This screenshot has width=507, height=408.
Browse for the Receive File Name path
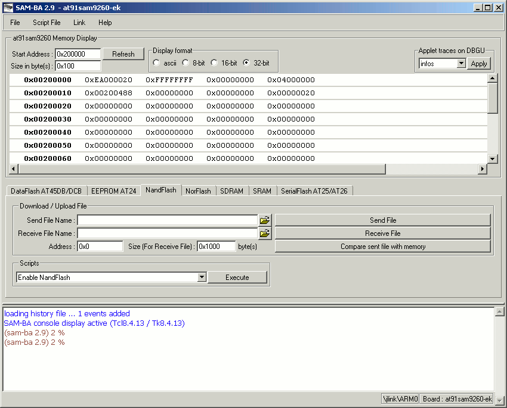click(265, 233)
